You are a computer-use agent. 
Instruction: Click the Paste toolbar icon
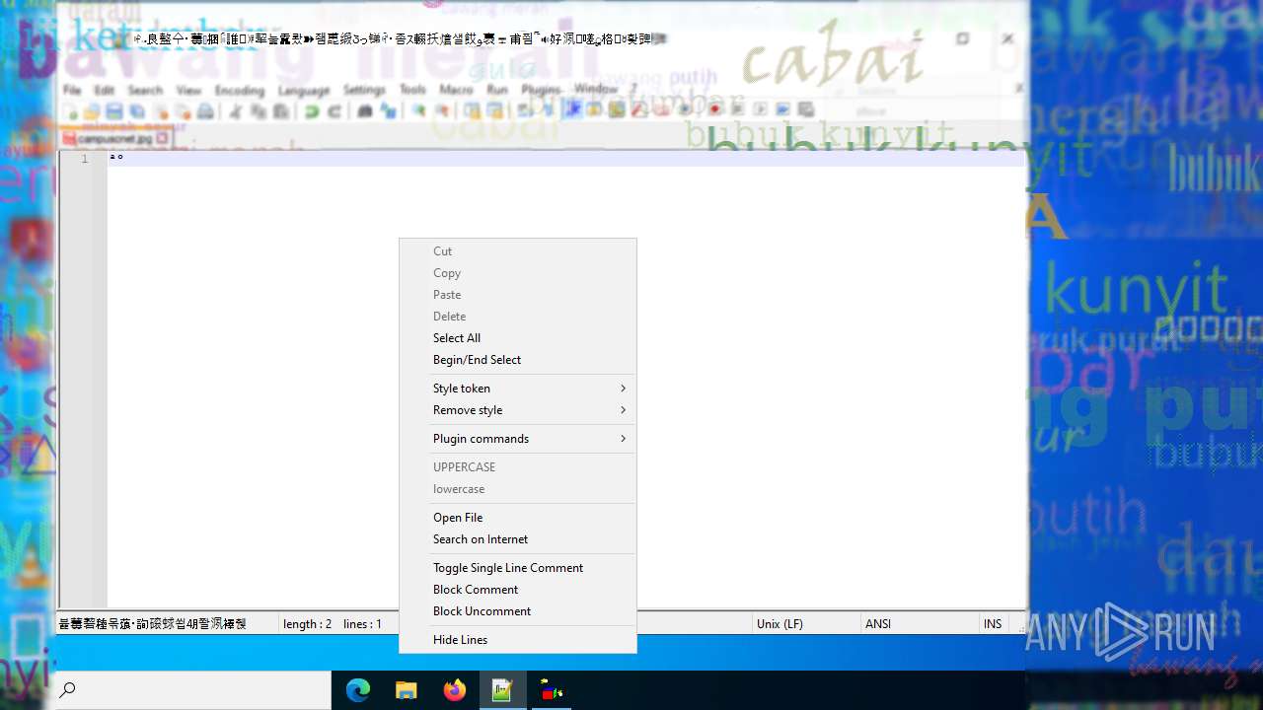click(x=280, y=111)
